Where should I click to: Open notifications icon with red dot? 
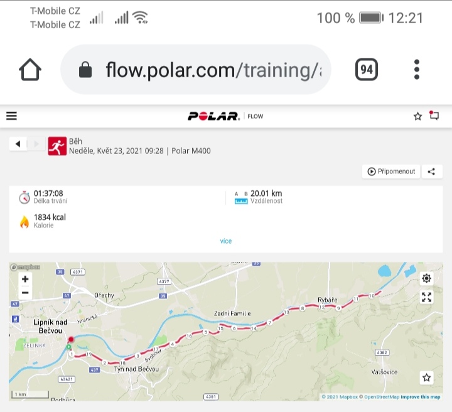434,116
